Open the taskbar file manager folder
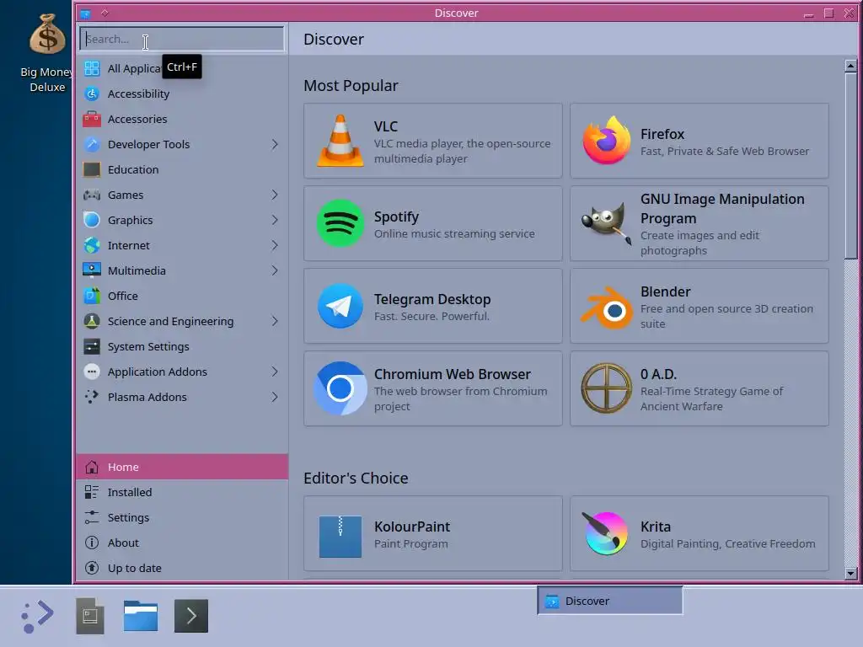Viewport: 863px width, 647px height. pyautogui.click(x=141, y=616)
